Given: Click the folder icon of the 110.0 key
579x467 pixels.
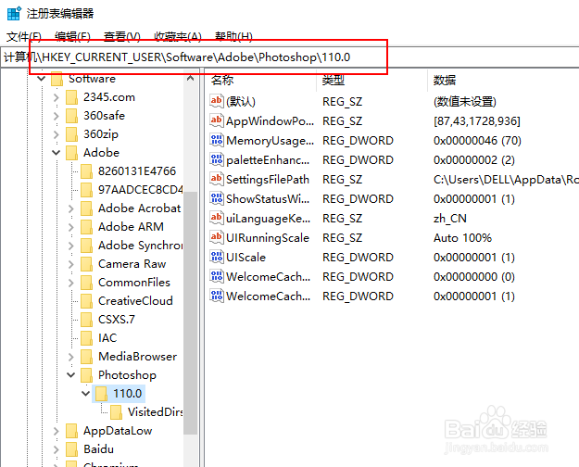Looking at the screenshot, I should [101, 394].
